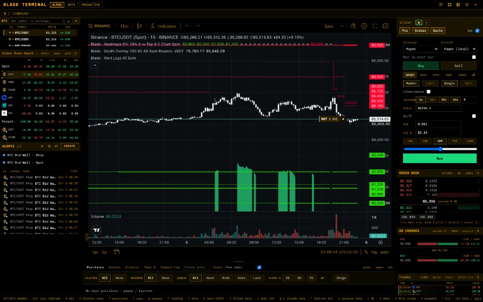Switch to the BETA environment tab
This screenshot has width=483, height=302.
(71, 5)
